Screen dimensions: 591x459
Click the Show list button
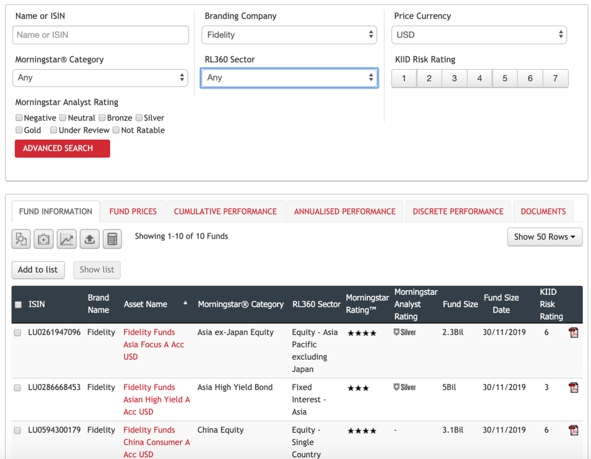97,270
